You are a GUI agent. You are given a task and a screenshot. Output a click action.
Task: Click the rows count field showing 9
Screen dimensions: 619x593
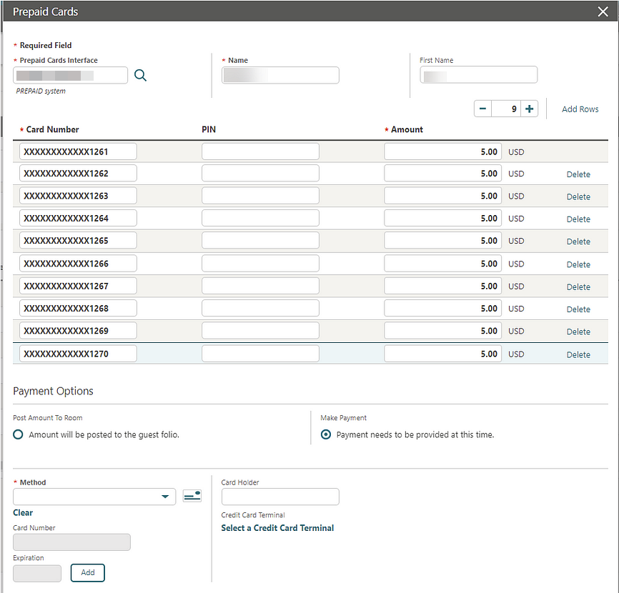click(x=505, y=109)
